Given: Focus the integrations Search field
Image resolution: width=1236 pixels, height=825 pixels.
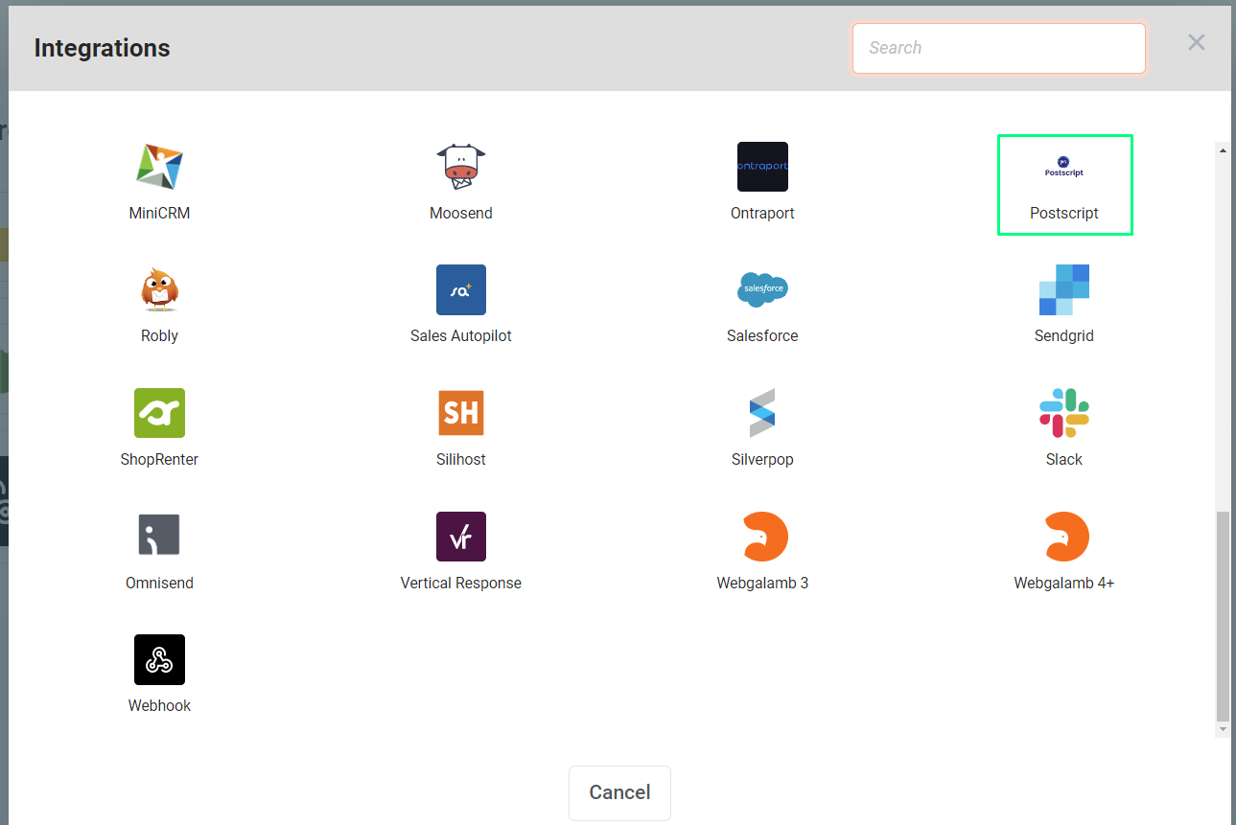Looking at the screenshot, I should (x=999, y=48).
